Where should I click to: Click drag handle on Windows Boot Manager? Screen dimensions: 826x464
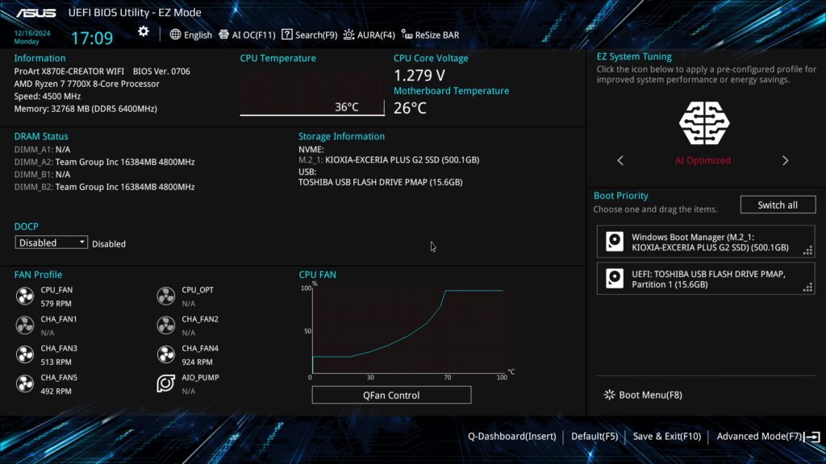click(x=807, y=251)
